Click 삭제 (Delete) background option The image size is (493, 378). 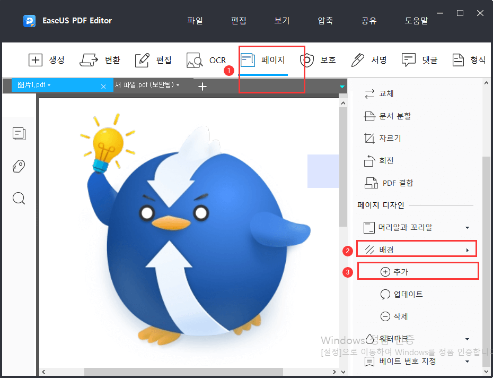[x=394, y=316]
